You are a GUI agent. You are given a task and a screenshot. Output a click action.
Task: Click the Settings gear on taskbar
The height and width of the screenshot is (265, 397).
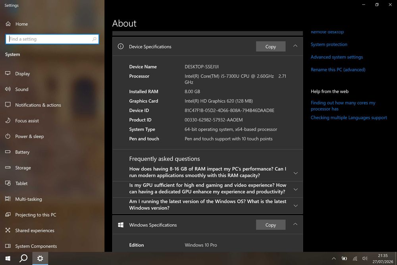pyautogui.click(x=40, y=258)
